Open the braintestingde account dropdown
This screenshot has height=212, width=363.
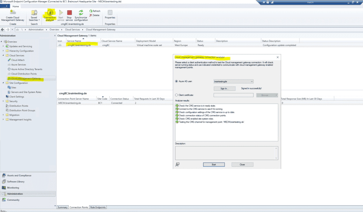tap(252, 81)
